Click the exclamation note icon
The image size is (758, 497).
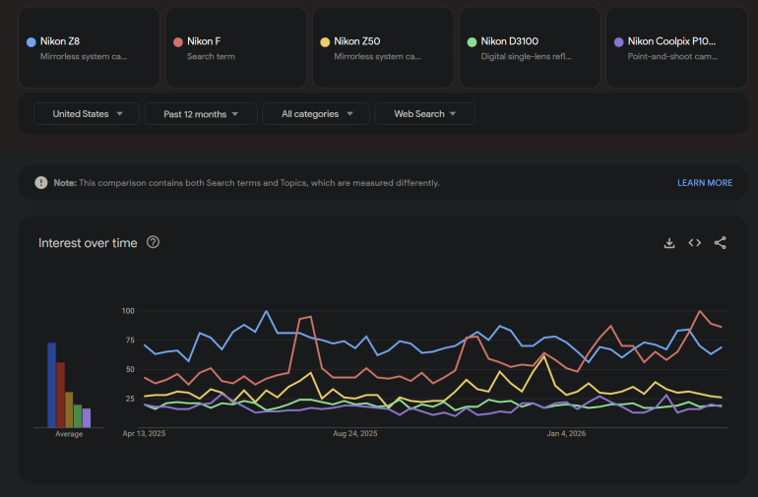(x=41, y=183)
